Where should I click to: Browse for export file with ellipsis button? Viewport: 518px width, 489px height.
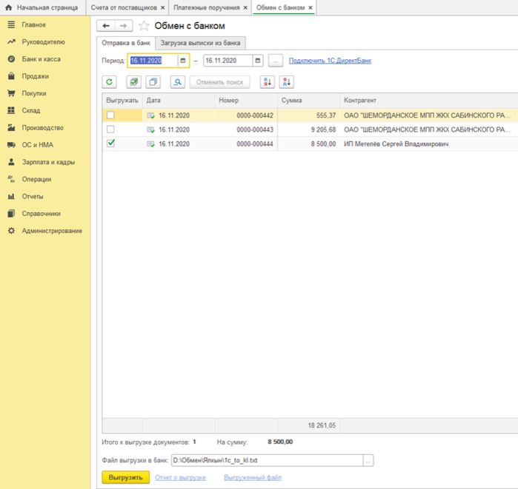[368, 460]
